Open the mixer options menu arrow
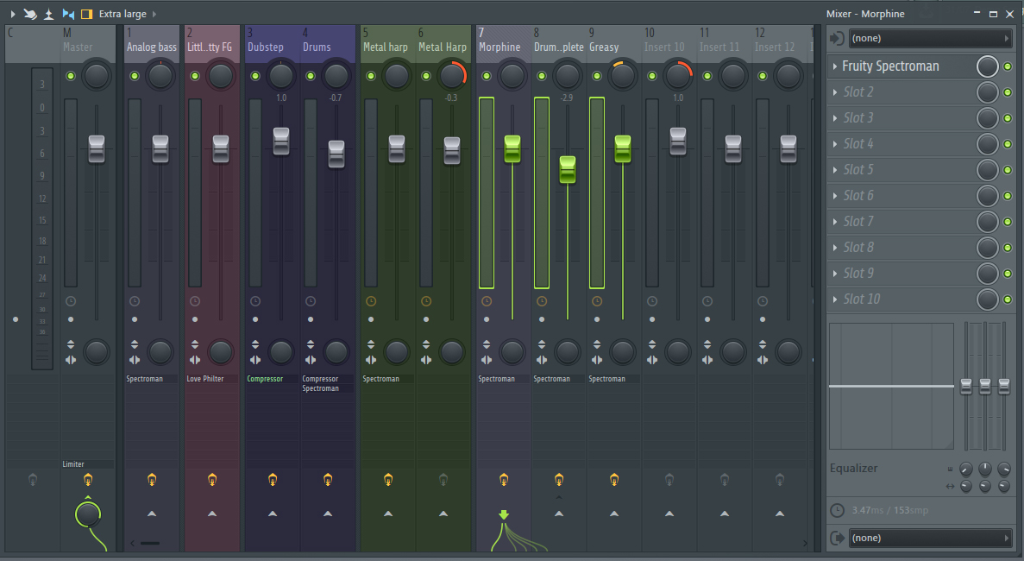1024x561 pixels. click(x=12, y=14)
